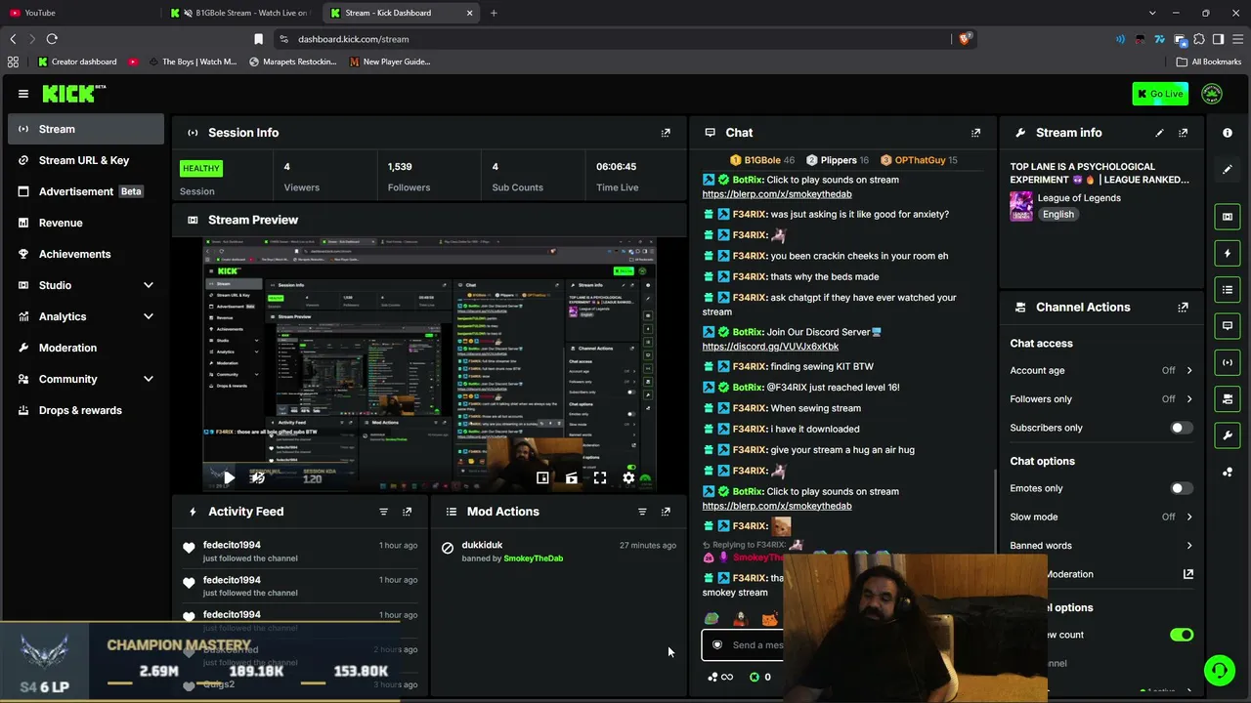
Task: Toggle Activity Feed widget lightning icon in right rail
Action: (1228, 254)
